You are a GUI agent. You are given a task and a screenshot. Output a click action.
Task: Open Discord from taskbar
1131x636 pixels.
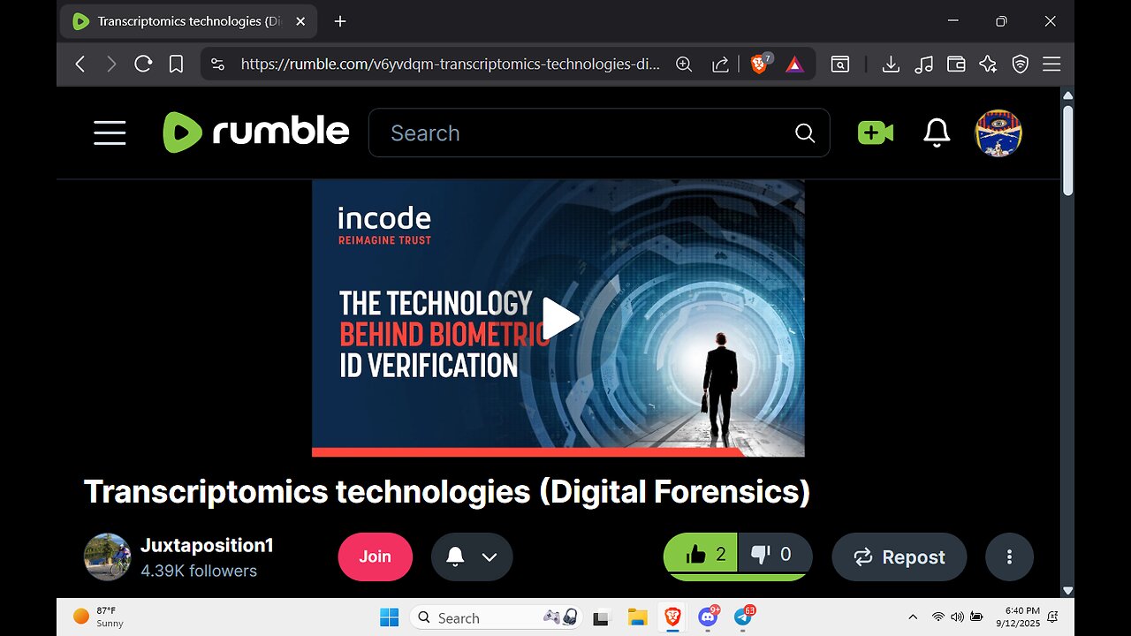(708, 617)
